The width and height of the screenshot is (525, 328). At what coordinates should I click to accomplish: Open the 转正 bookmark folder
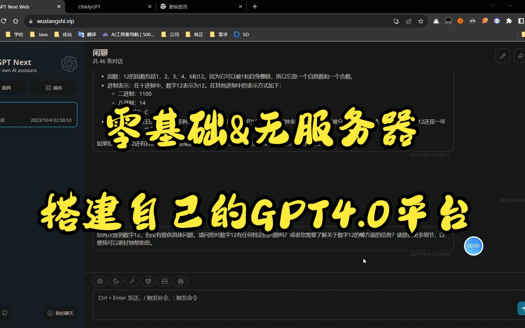[194, 34]
